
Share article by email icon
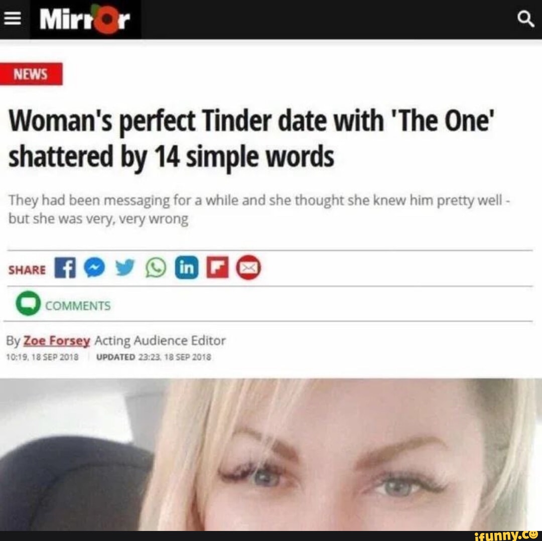click(x=248, y=267)
